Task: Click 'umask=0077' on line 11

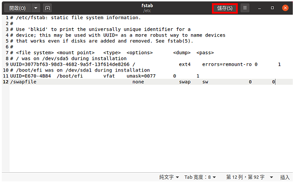Action: [141, 76]
